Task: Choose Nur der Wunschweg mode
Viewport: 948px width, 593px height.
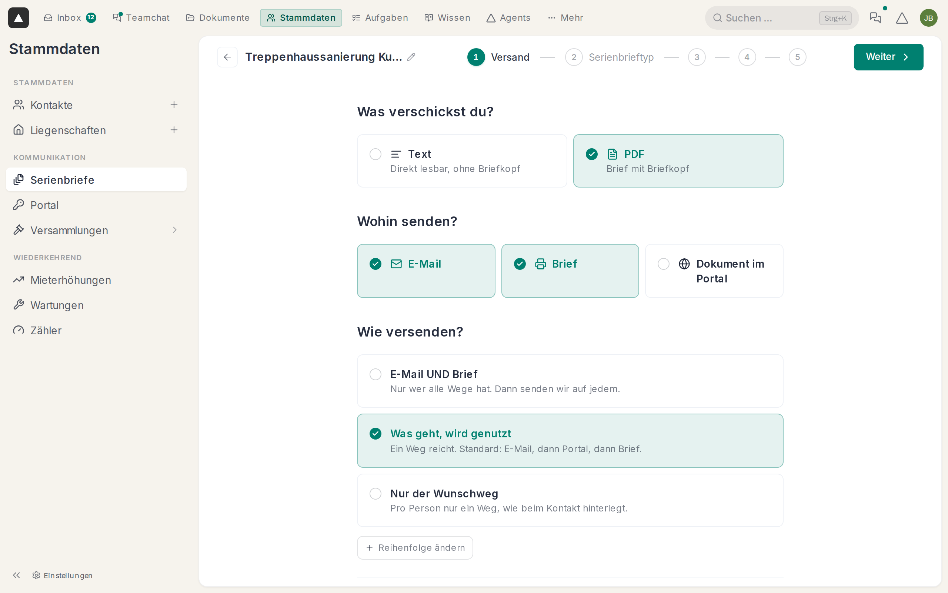Action: [570, 500]
